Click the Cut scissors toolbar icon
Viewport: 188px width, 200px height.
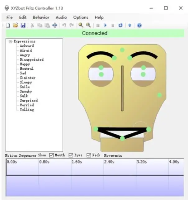coord(32,25)
